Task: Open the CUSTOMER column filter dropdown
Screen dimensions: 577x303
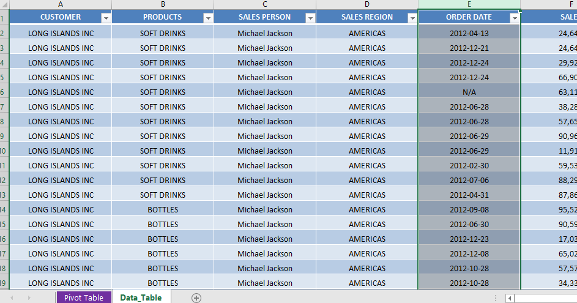Action: tap(106, 18)
